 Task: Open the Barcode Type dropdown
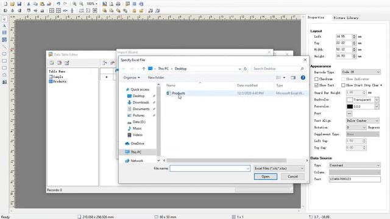pyautogui.click(x=361, y=72)
